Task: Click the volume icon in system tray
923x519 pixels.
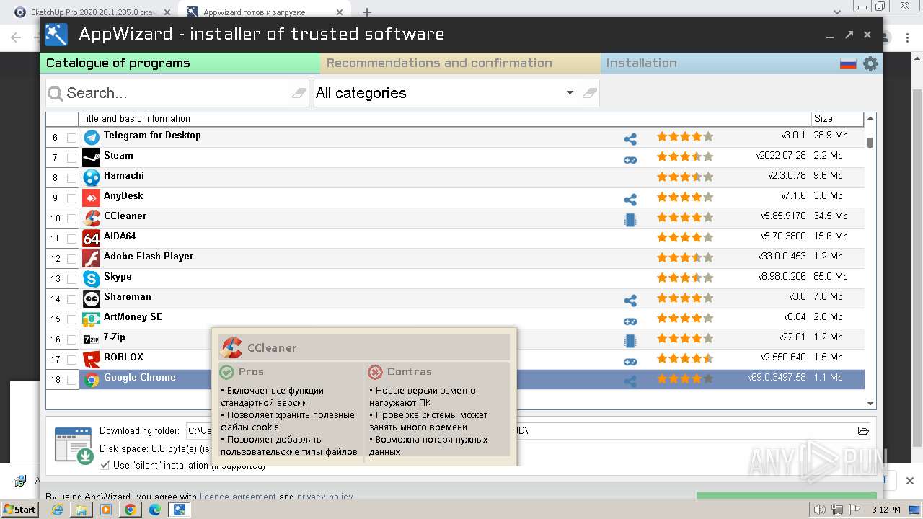Action: click(819, 510)
